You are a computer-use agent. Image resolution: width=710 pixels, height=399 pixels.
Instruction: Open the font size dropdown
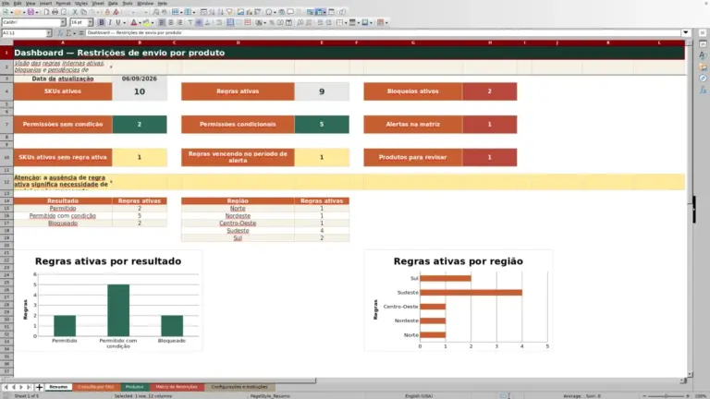(x=90, y=22)
